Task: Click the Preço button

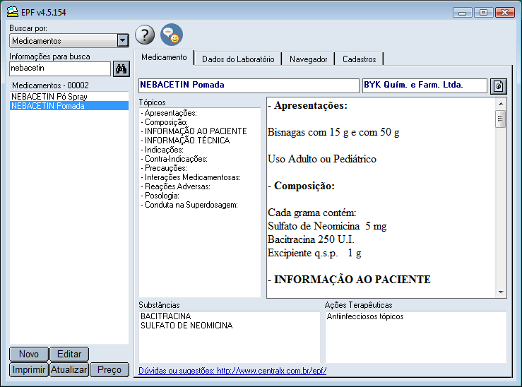Action: pyautogui.click(x=109, y=369)
